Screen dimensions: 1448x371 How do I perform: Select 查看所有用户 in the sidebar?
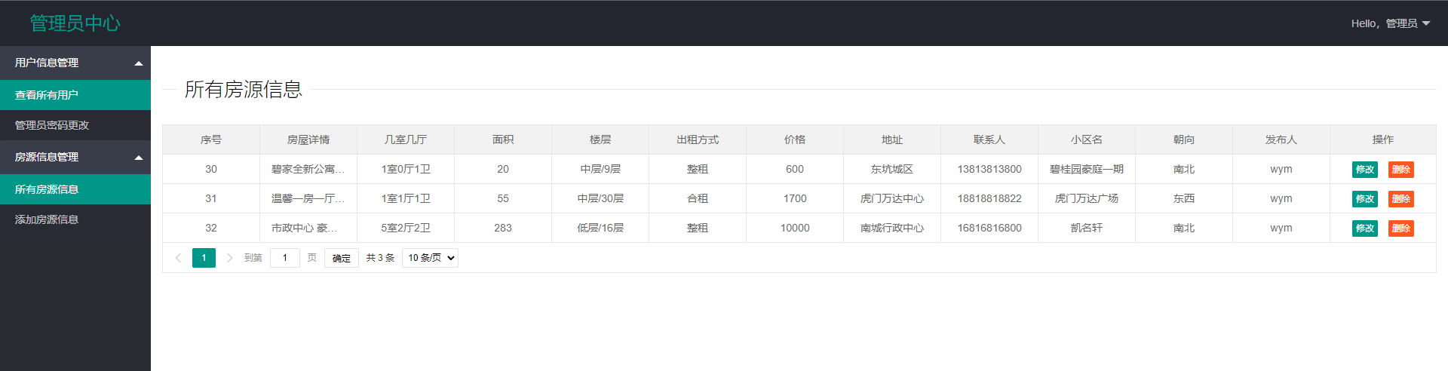(x=75, y=95)
